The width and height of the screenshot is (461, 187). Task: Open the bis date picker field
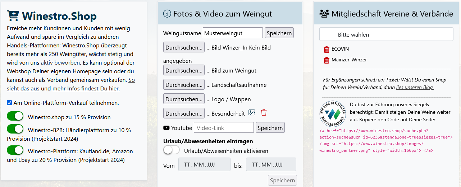click(x=271, y=165)
